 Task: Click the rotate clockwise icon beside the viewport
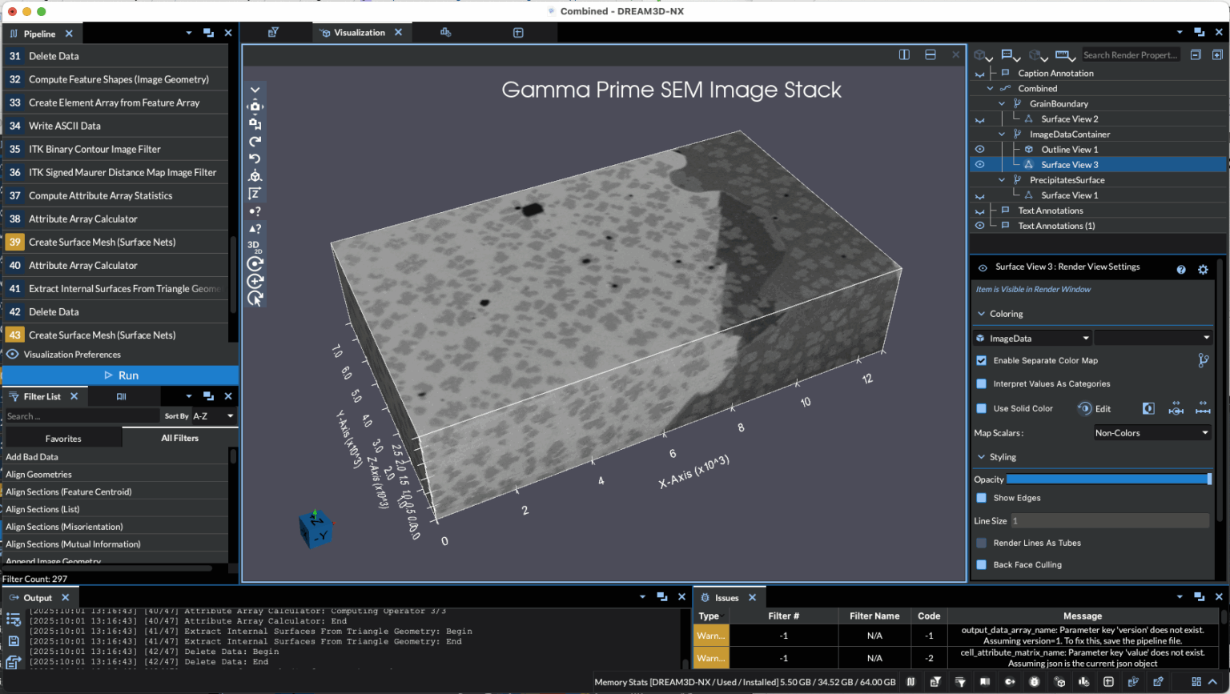(255, 140)
